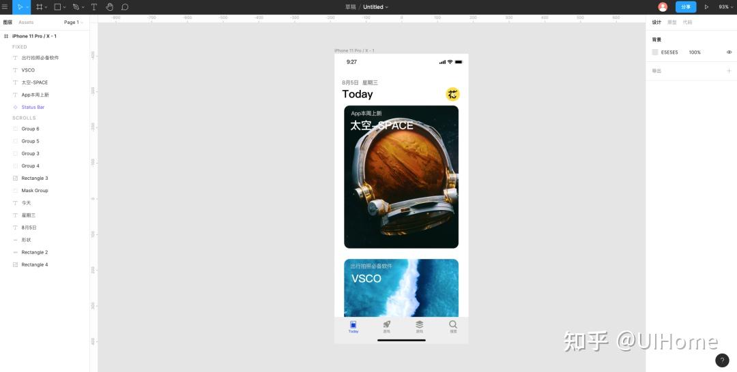Select the Move tool arrow
The width and height of the screenshot is (737, 372).
click(x=20, y=7)
